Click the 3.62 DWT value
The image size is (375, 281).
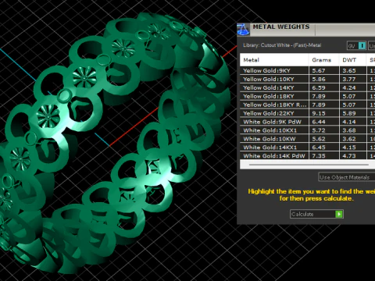pyautogui.click(x=349, y=139)
